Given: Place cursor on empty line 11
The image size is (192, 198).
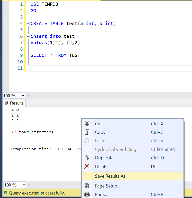Looking at the screenshot, I should point(111,68).
